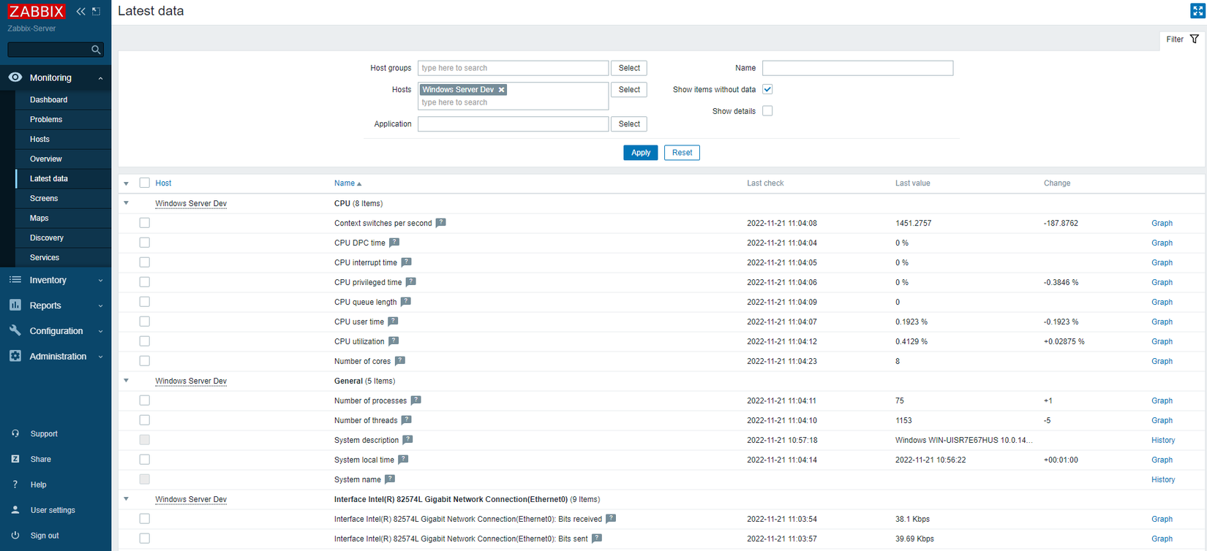Open Graph link for CPU utilization

point(1162,341)
